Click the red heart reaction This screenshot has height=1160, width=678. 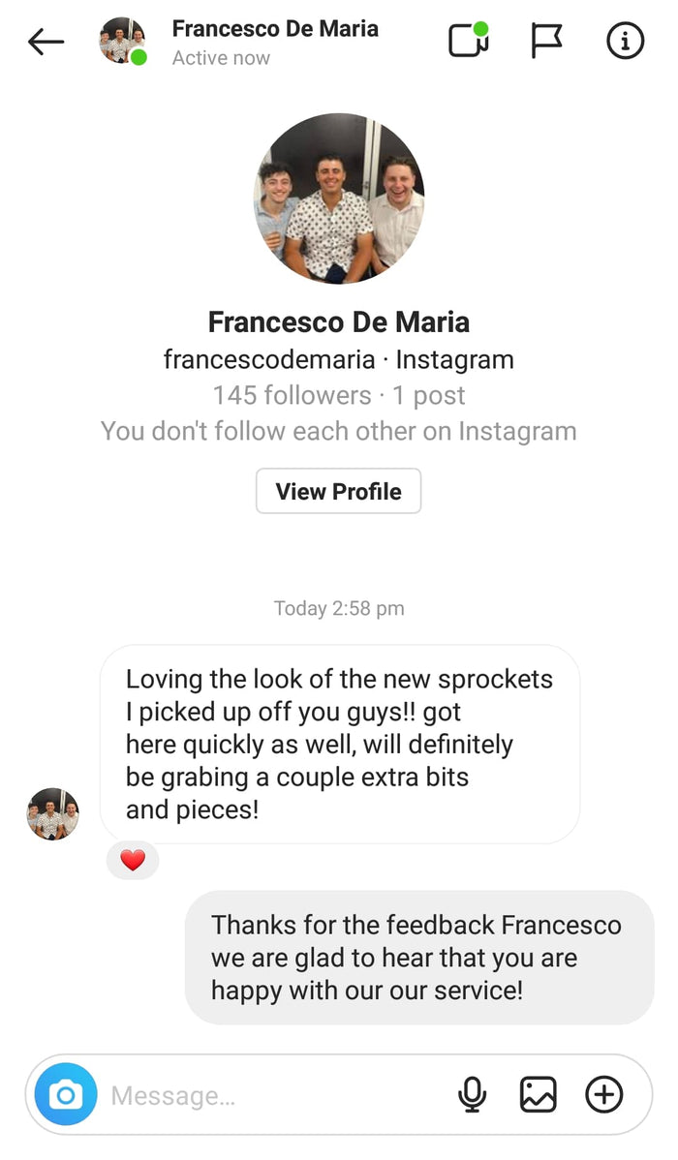point(133,860)
